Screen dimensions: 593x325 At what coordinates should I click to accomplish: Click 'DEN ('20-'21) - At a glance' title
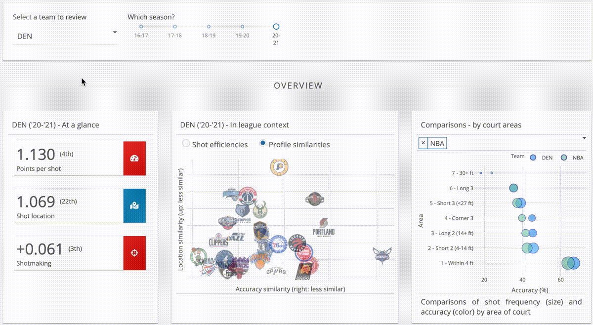click(x=56, y=125)
